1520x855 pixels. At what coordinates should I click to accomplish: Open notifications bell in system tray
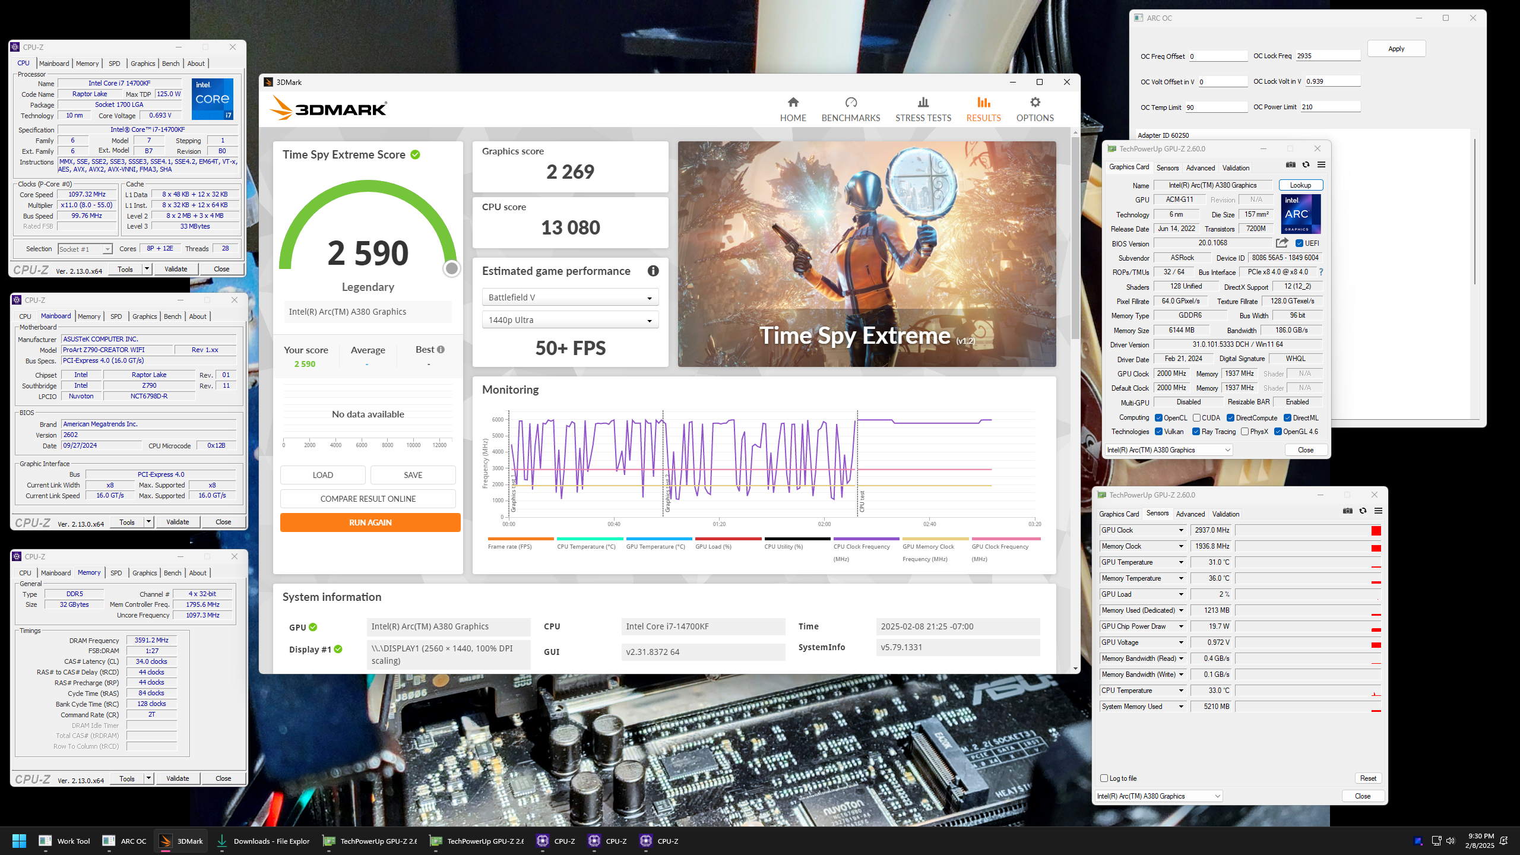coord(1503,841)
